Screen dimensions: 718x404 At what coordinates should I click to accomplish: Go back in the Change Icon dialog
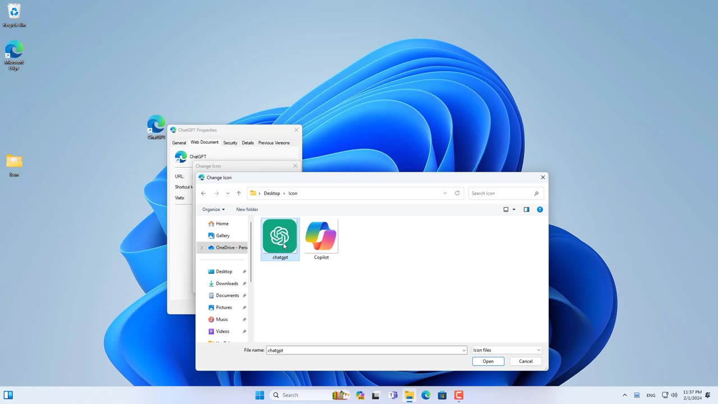click(x=204, y=193)
